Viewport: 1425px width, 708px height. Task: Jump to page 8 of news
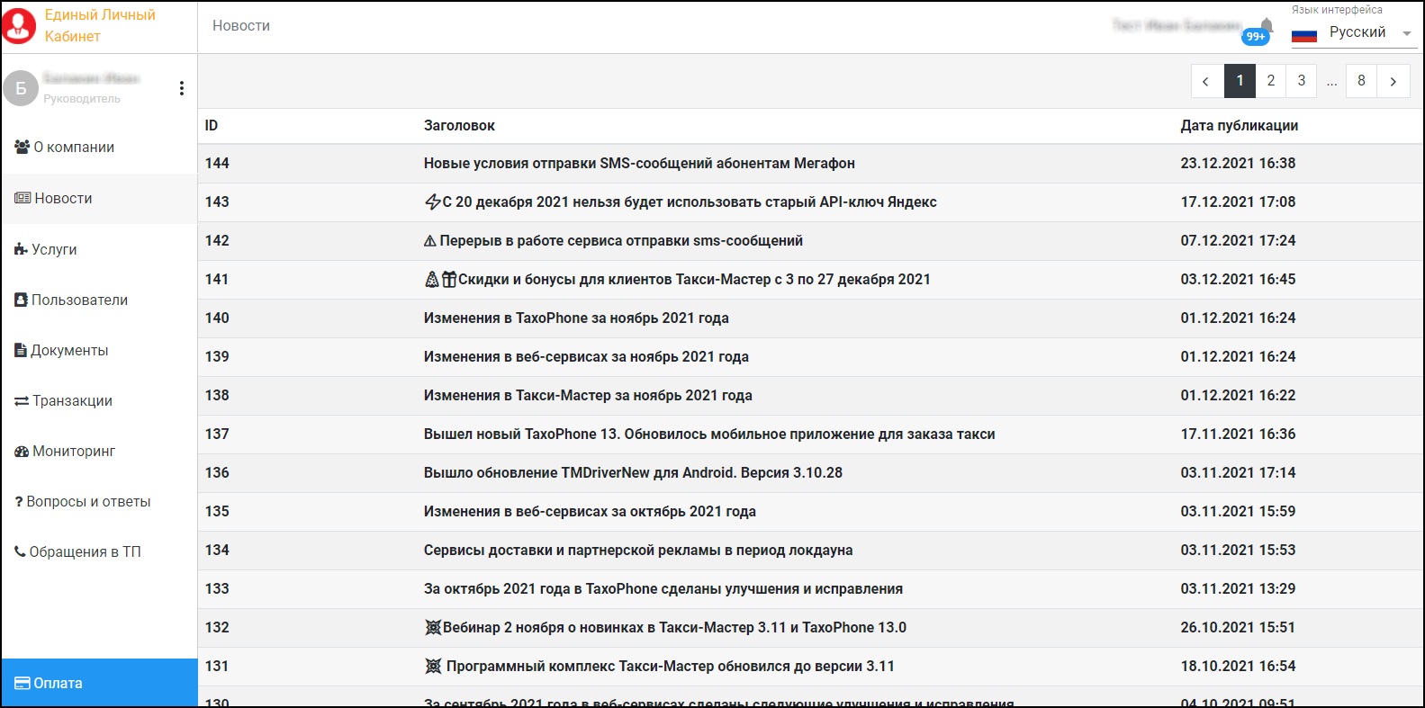pyautogui.click(x=1361, y=81)
